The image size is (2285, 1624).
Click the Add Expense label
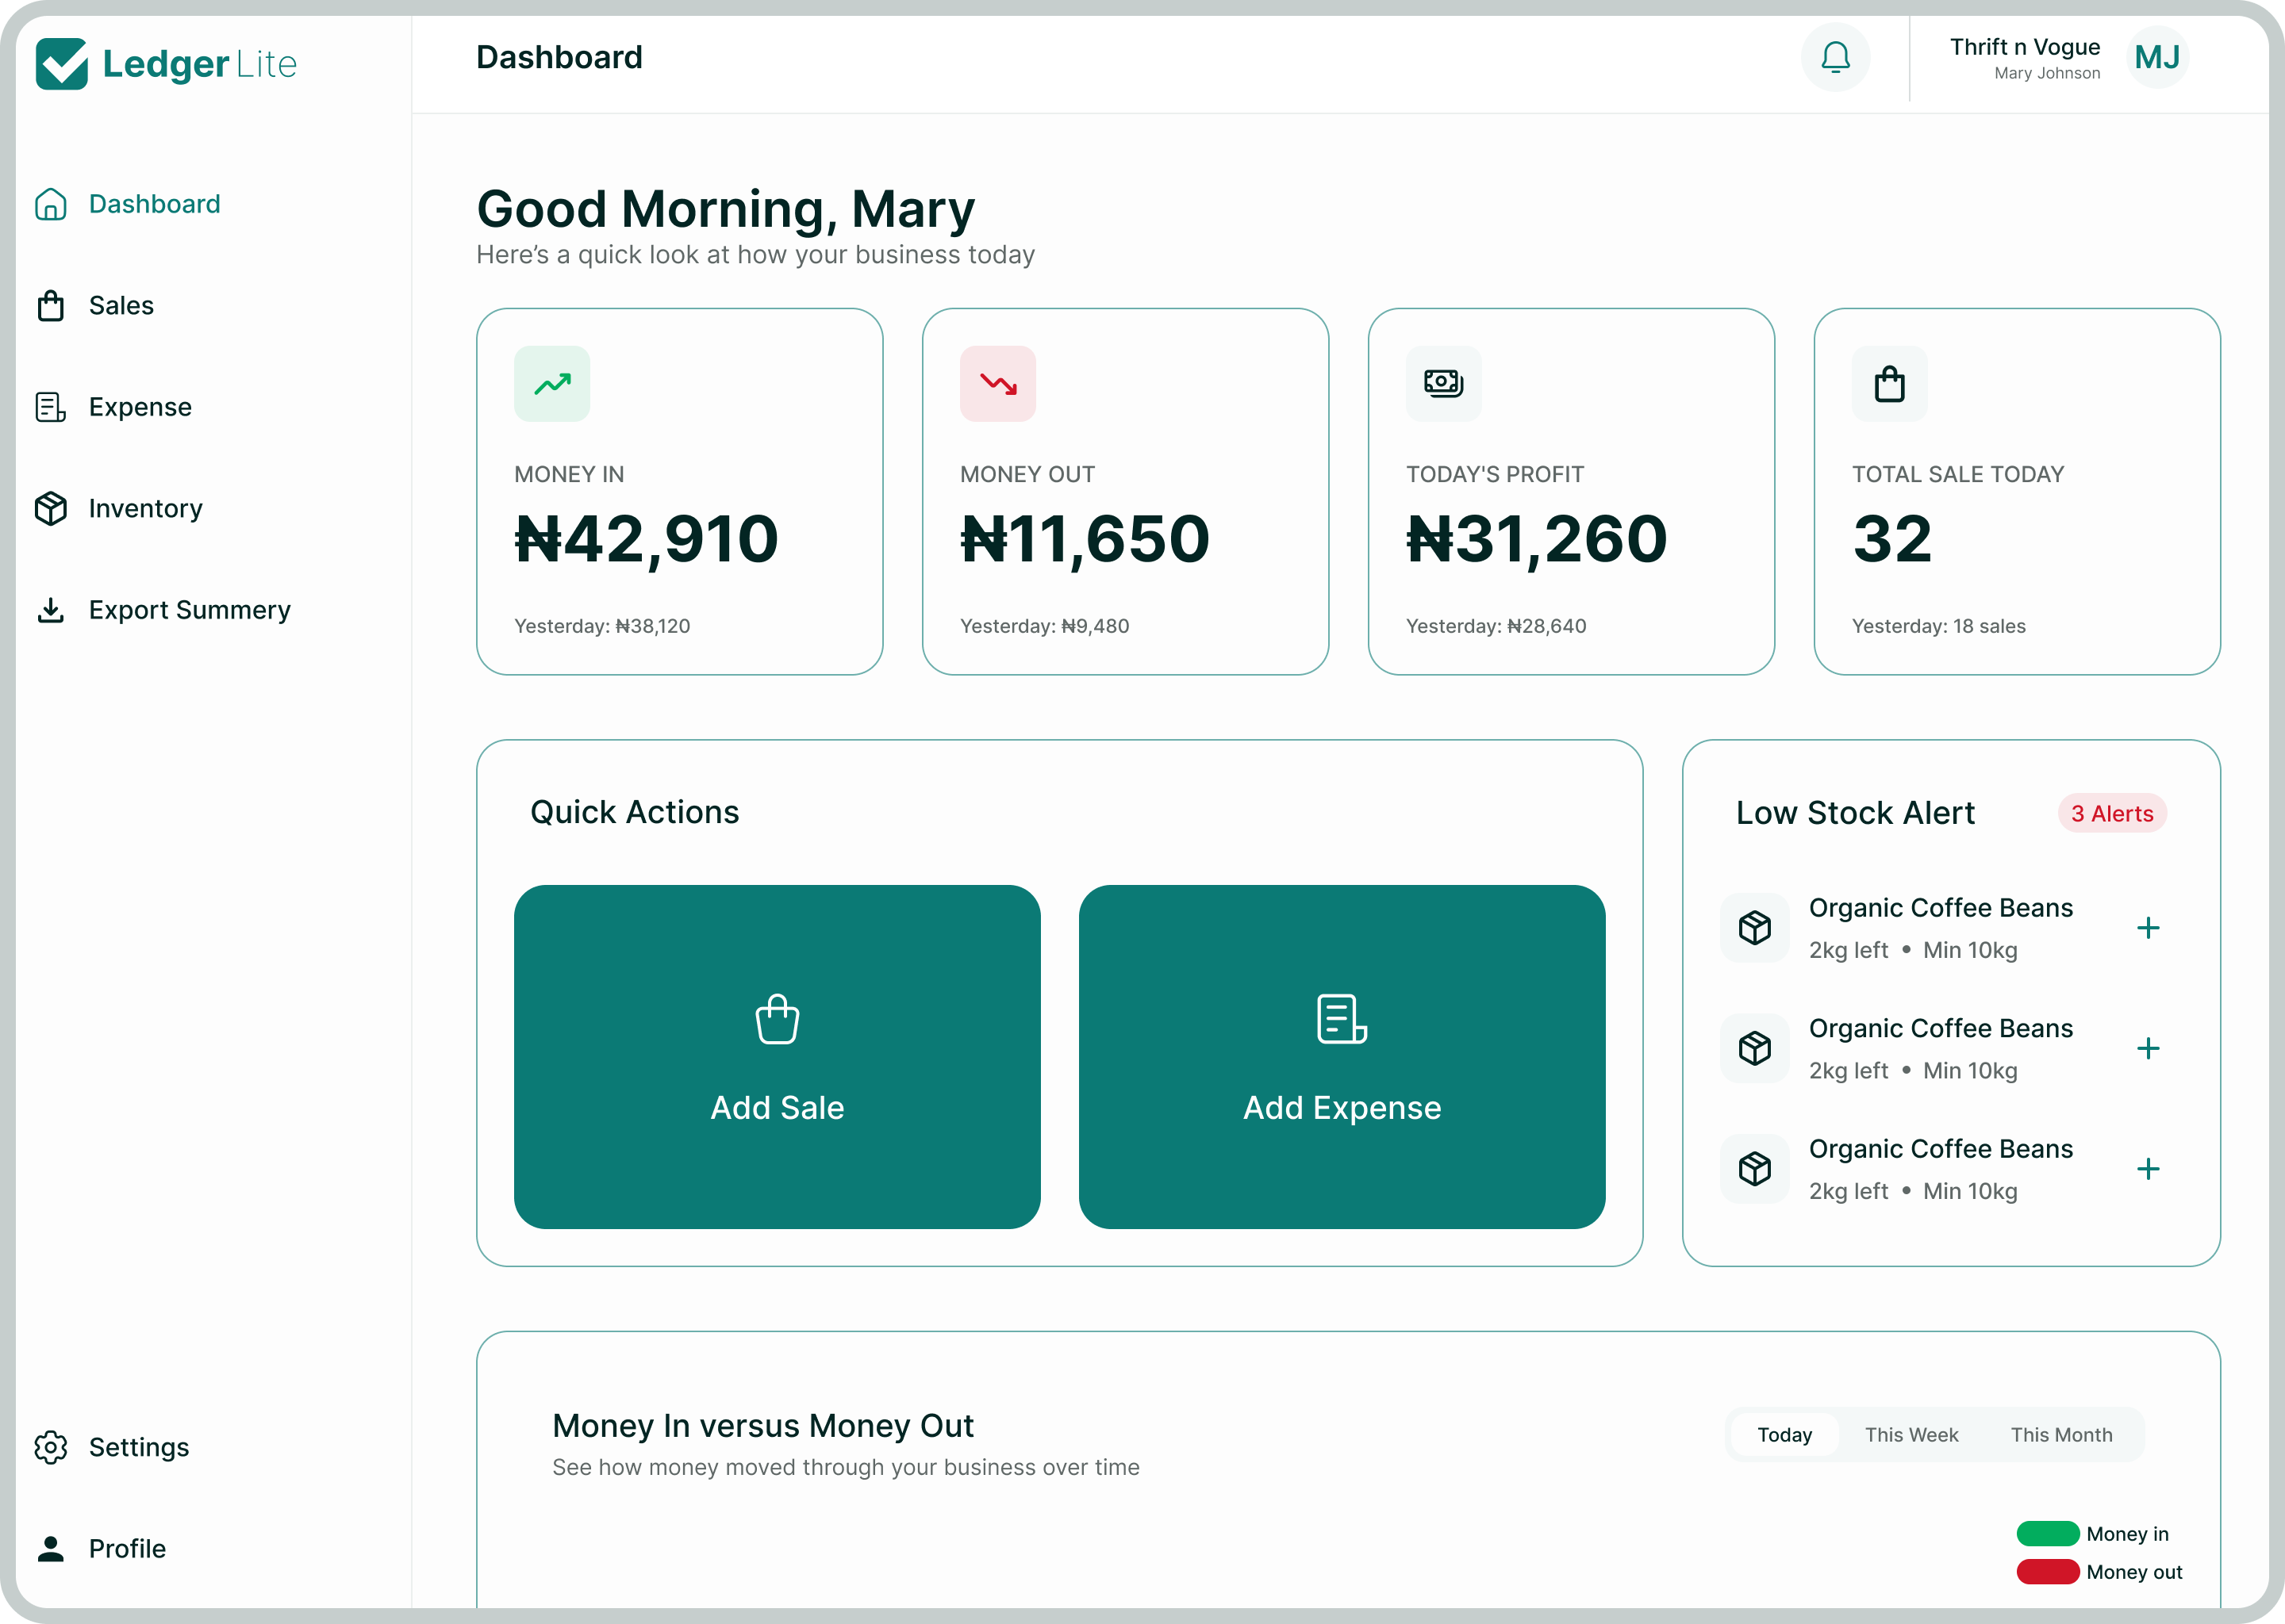(1342, 1108)
